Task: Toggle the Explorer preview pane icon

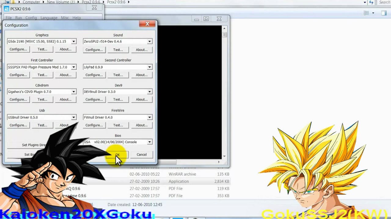Action: click(384, 13)
